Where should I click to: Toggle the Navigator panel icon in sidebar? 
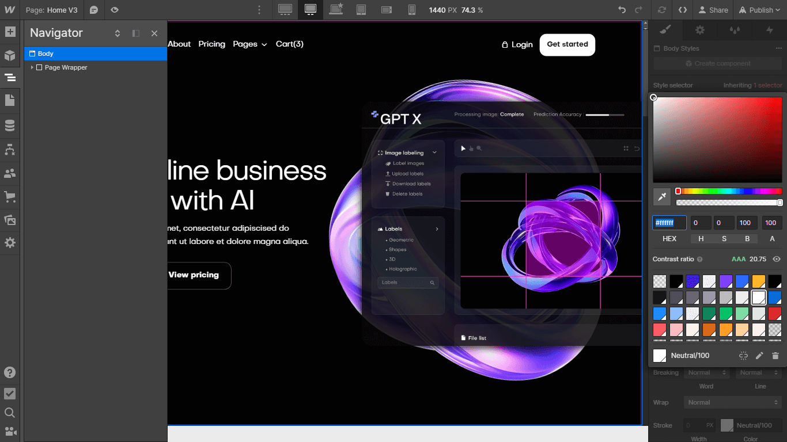click(10, 77)
